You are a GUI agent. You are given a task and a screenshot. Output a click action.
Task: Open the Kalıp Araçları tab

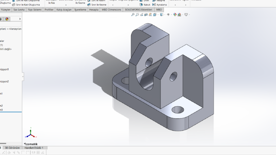[x=64, y=10]
